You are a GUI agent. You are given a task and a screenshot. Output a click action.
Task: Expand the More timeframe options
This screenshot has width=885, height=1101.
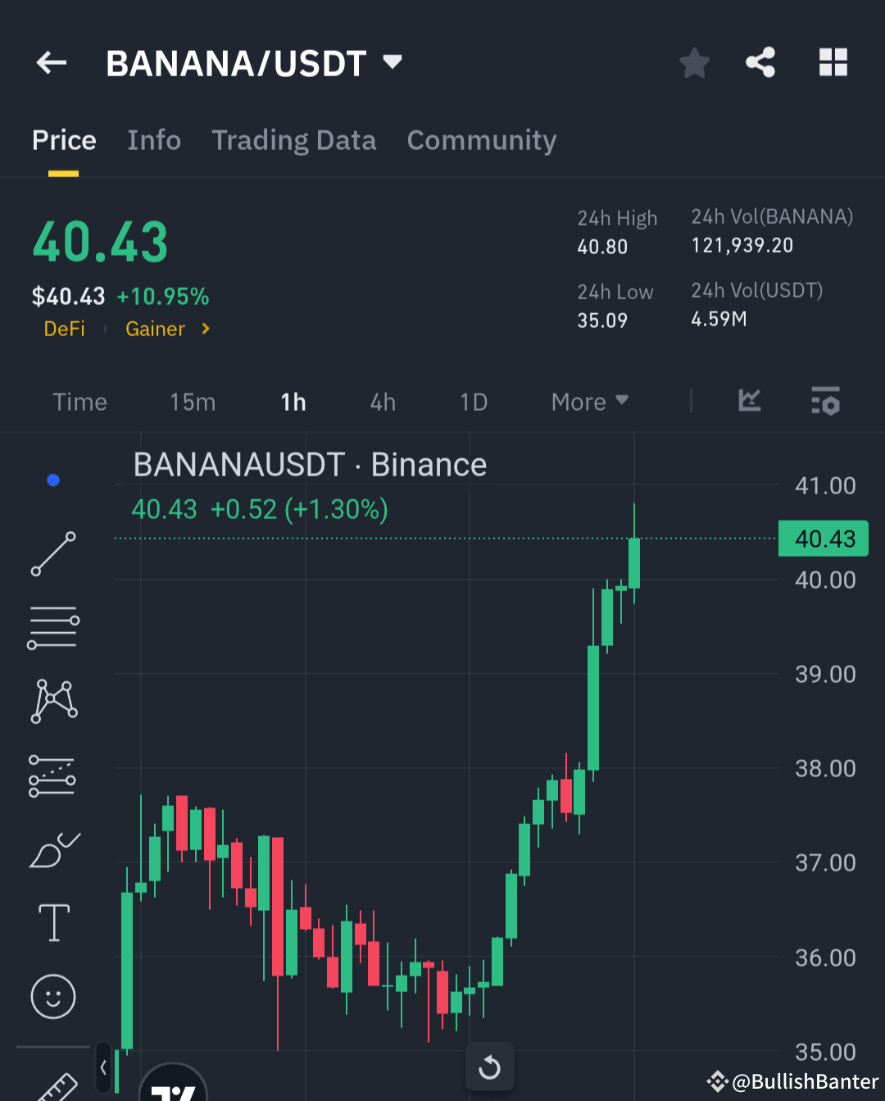[x=588, y=402]
